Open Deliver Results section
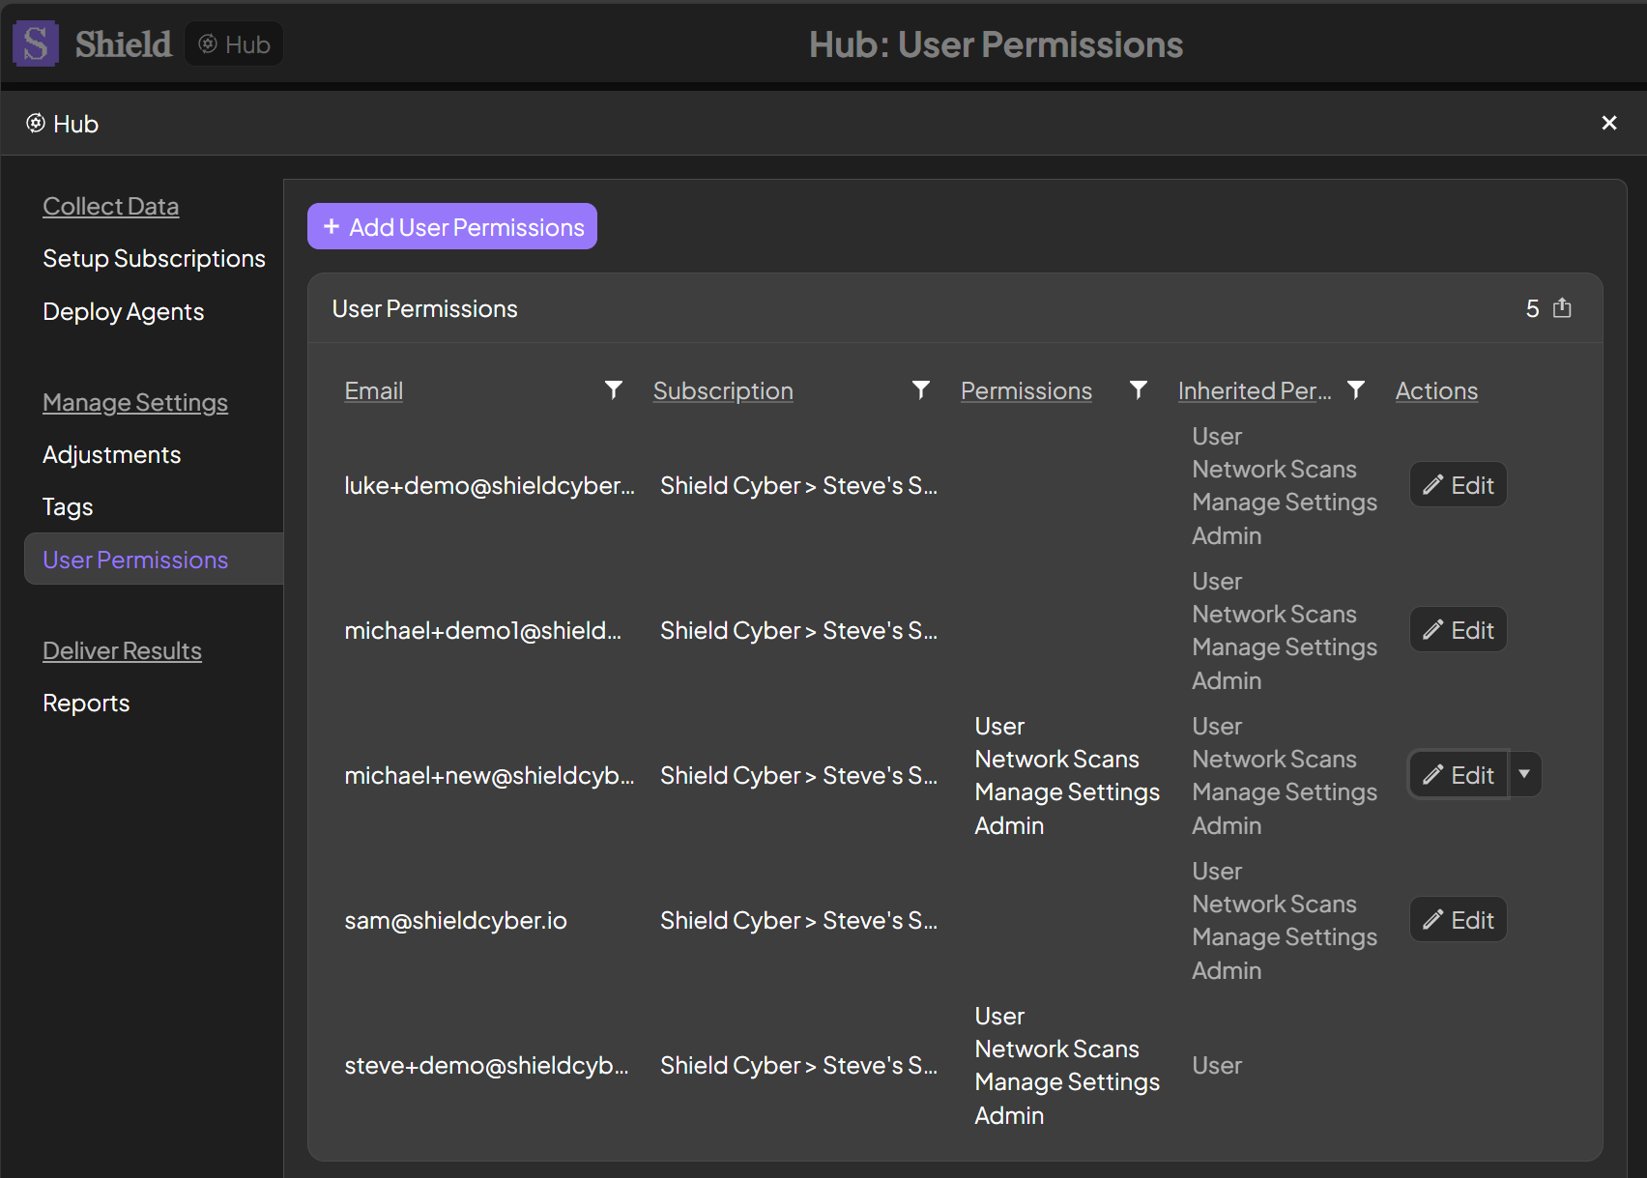The height and width of the screenshot is (1178, 1647). [x=122, y=650]
